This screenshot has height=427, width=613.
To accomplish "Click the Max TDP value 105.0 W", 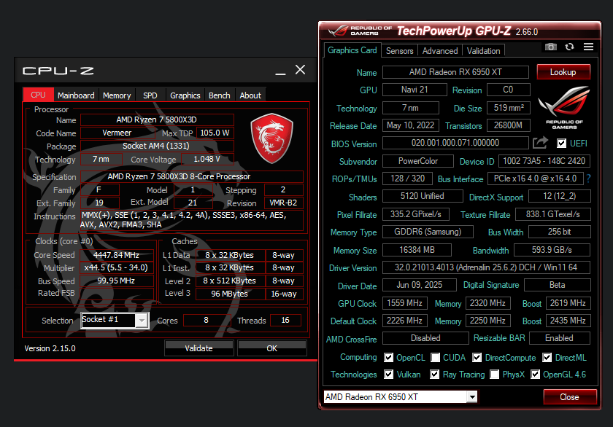I will 215,133.
